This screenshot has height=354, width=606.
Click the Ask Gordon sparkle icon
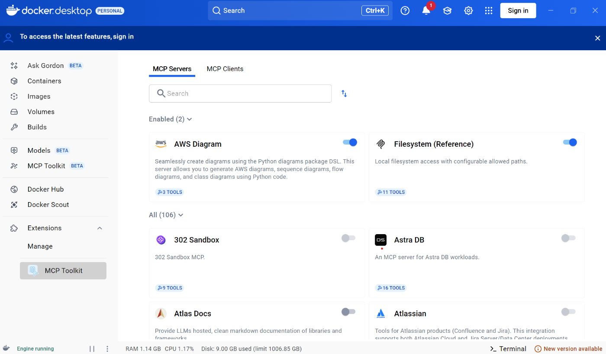point(14,66)
